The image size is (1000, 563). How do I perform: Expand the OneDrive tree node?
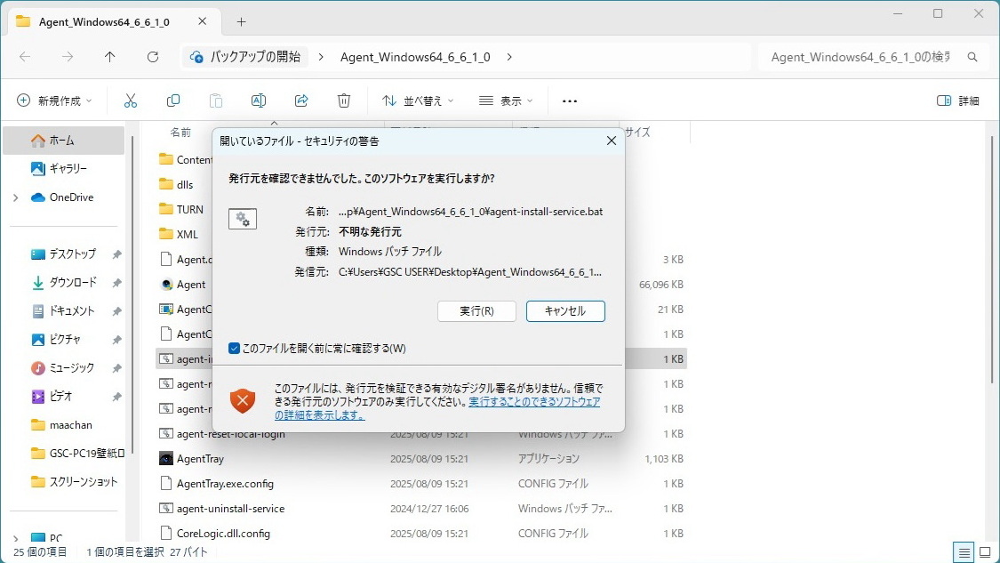15,197
